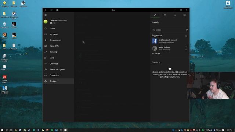This screenshot has width=235, height=132.
Task: Click the Home house icon
Action: [x=46, y=29]
